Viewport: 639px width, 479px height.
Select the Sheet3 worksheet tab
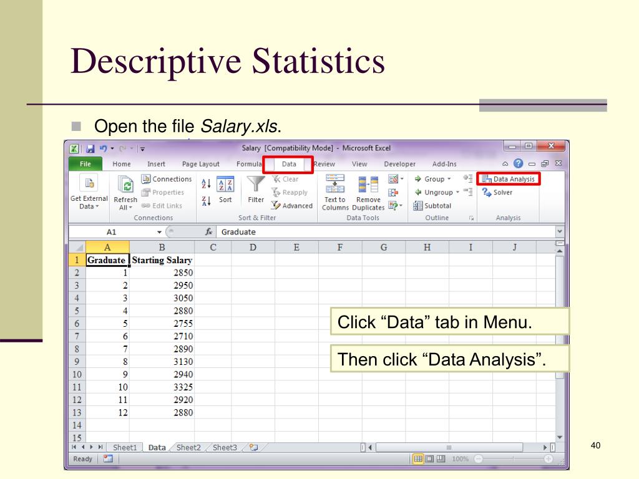225,447
